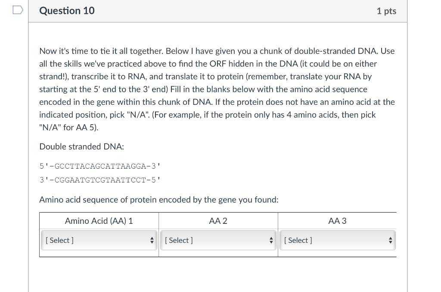441x292 pixels.
Task: Click the Amino Acid (AA) 1 column header
Action: coord(99,221)
